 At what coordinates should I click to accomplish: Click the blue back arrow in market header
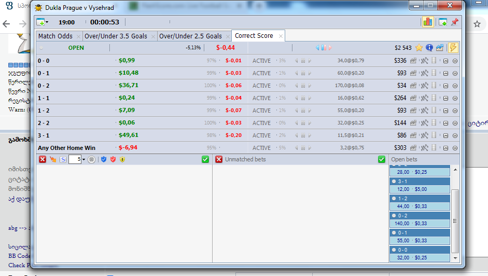[317, 48]
